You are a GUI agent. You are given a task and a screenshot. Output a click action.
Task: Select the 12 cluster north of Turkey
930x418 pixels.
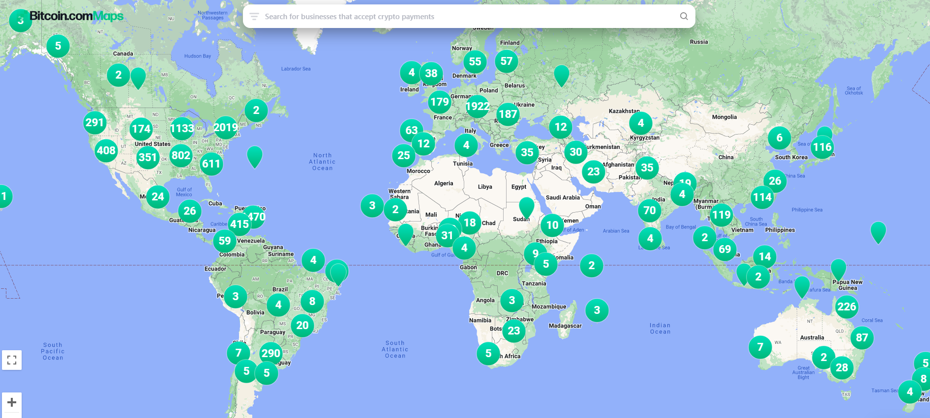pos(561,127)
